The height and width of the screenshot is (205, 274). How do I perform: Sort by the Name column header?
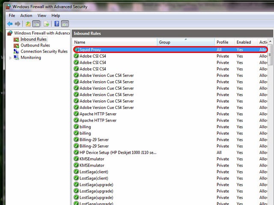[x=115, y=42]
